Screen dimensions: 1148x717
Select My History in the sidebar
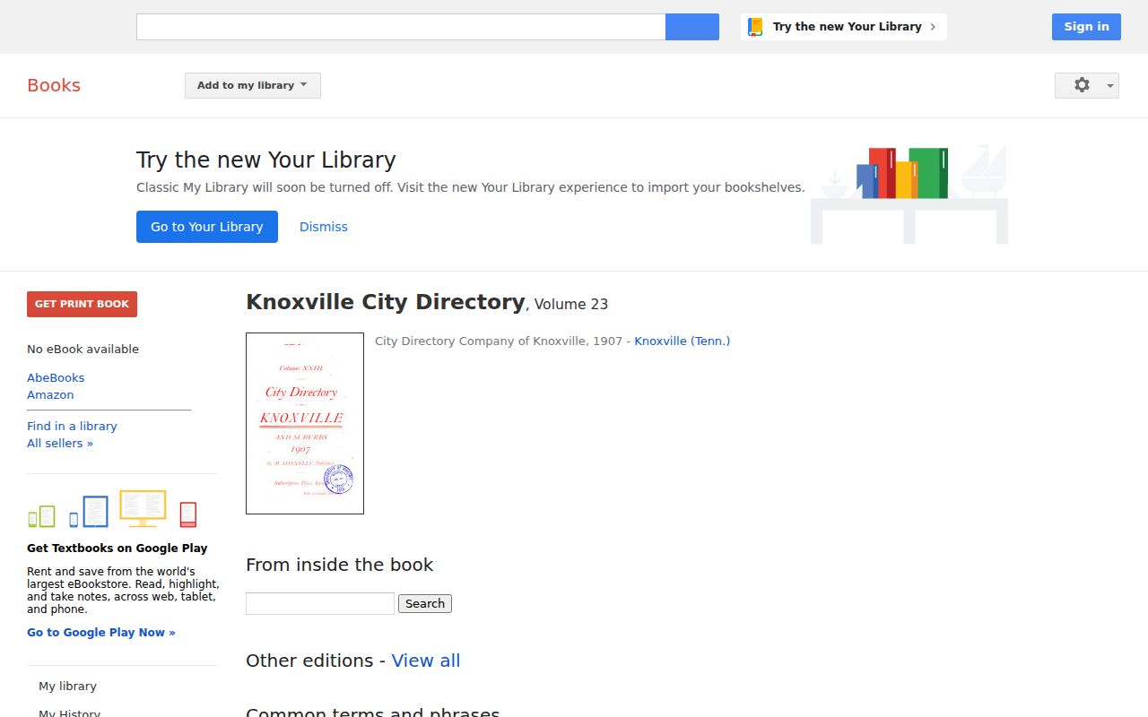pyautogui.click(x=69, y=713)
